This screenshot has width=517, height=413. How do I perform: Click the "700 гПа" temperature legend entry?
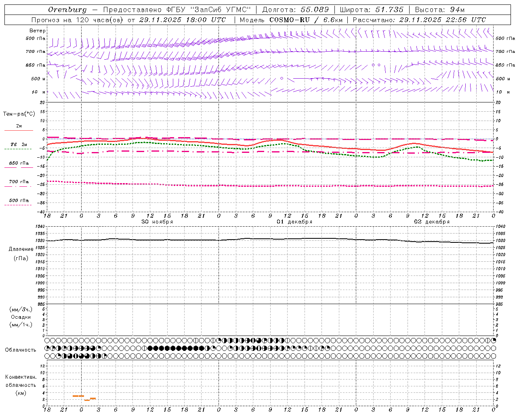(19, 183)
